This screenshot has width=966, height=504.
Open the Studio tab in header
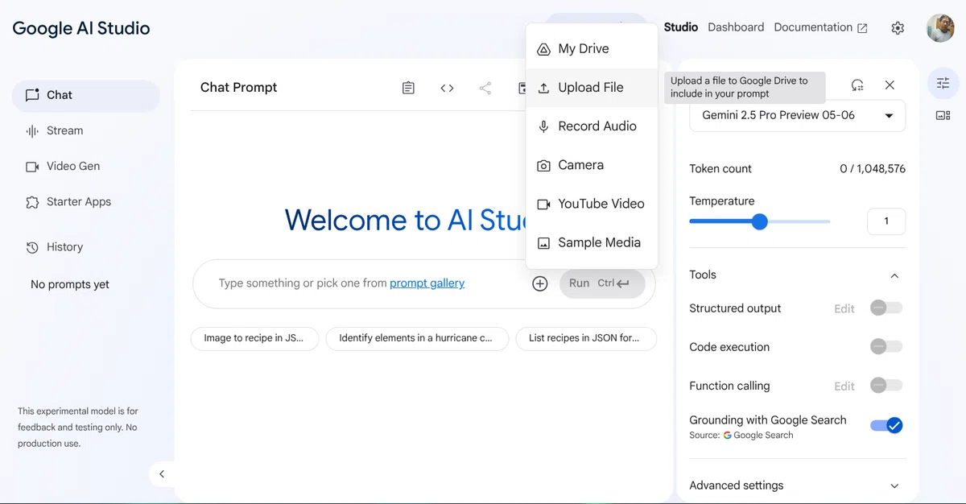(x=681, y=27)
